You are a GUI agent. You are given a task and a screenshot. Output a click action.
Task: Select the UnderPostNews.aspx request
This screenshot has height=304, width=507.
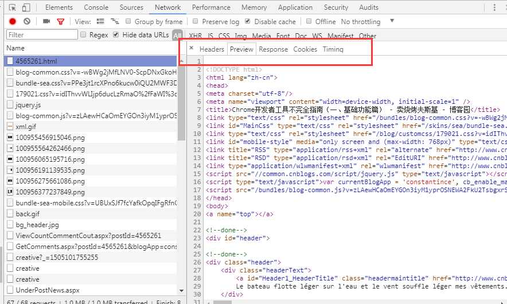90,290
